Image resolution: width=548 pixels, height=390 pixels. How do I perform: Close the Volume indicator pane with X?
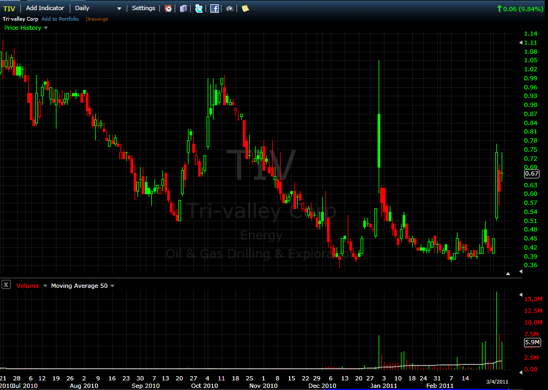6,285
